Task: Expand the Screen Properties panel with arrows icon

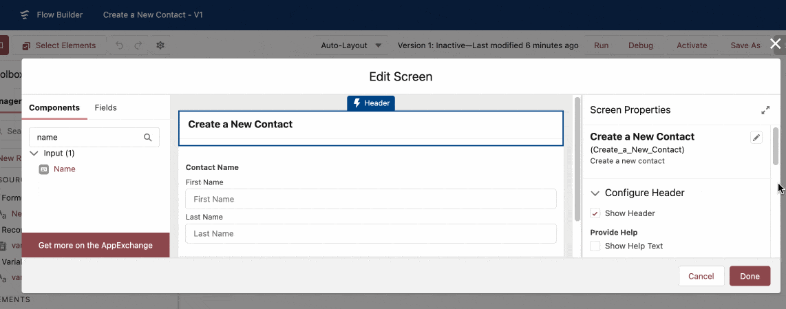Action: click(765, 110)
